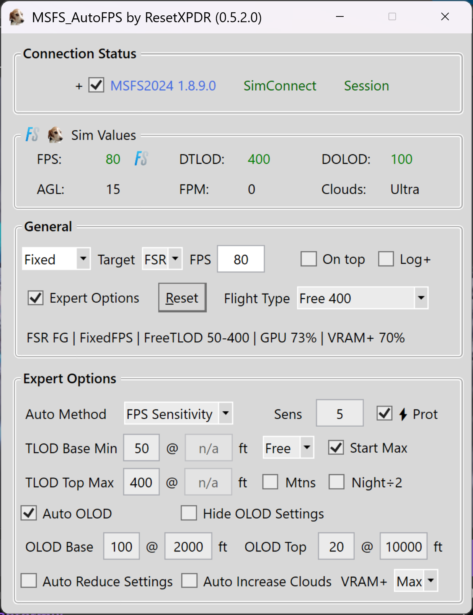Click the TLOD Top Max value field
Viewport: 473px width, 615px height.
tap(141, 482)
